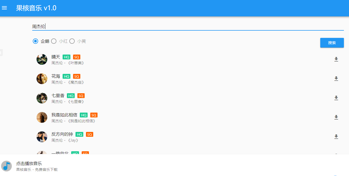Open the 花海 album cover thumbnail
349x176 pixels.
click(42, 79)
